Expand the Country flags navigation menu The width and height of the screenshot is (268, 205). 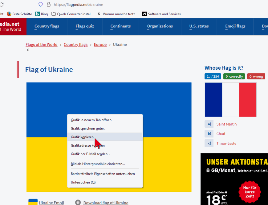(47, 26)
